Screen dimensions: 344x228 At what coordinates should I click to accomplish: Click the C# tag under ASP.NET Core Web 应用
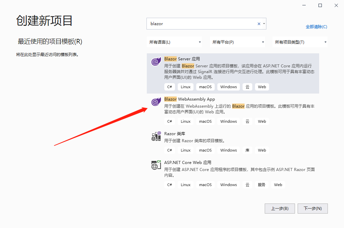(x=170, y=185)
